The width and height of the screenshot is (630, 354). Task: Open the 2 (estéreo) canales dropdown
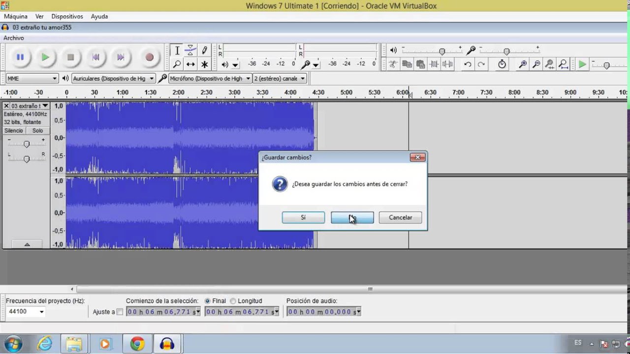[x=280, y=78]
